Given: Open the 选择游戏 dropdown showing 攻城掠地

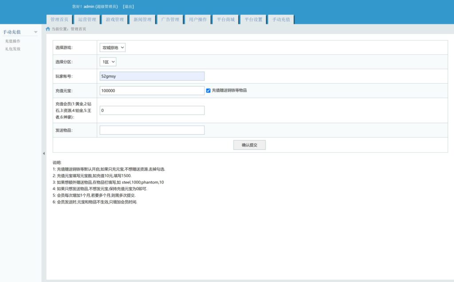Looking at the screenshot, I should (x=113, y=47).
